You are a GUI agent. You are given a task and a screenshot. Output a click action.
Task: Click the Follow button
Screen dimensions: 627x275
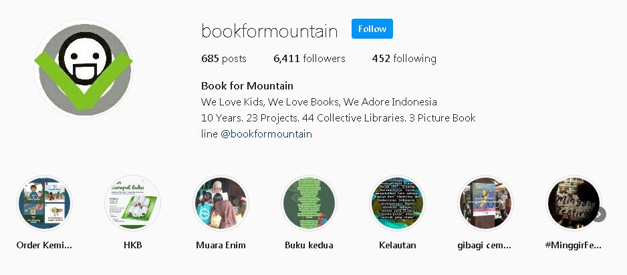[372, 29]
